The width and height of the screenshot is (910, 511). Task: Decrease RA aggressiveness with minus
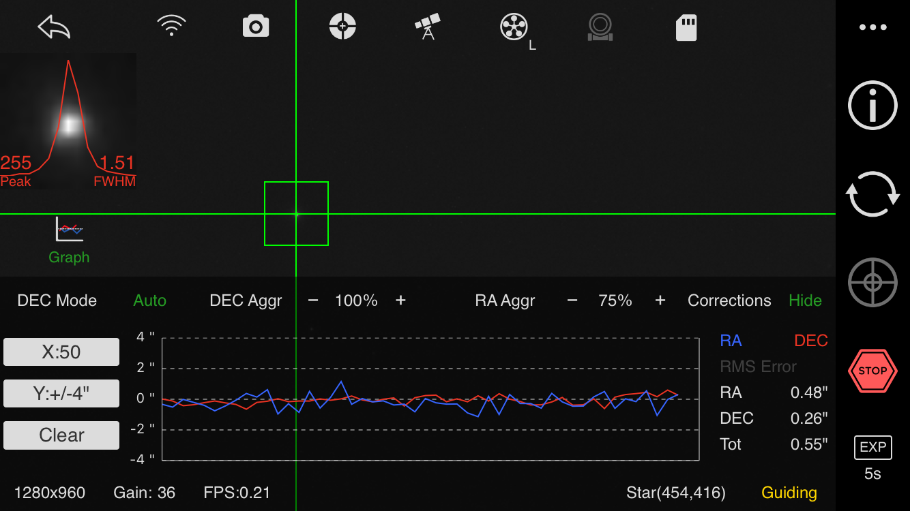coord(572,300)
